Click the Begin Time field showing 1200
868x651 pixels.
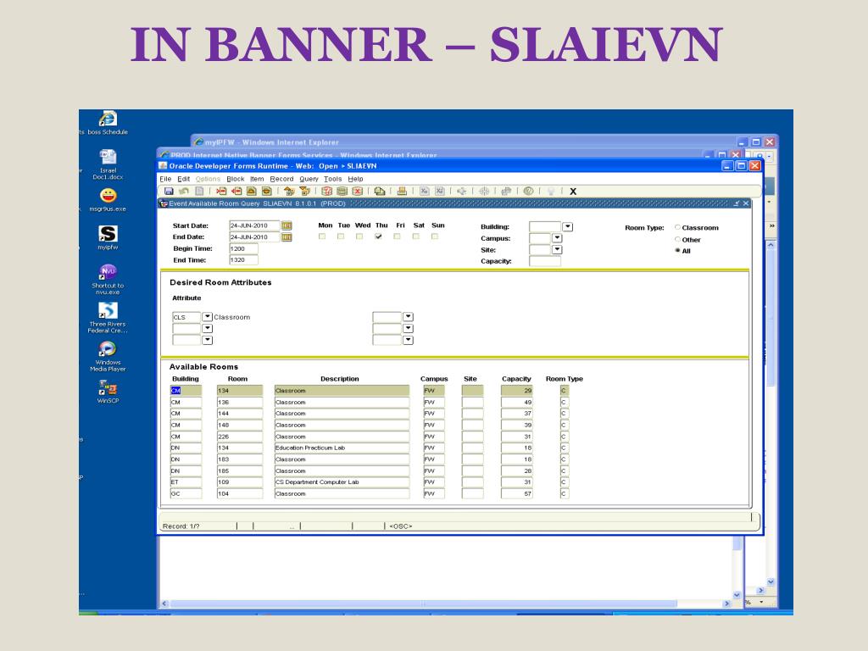243,249
